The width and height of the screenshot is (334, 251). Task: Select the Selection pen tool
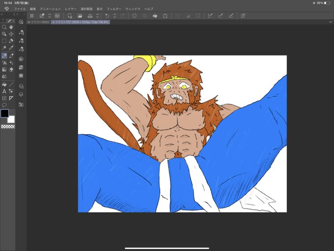(x=11, y=41)
